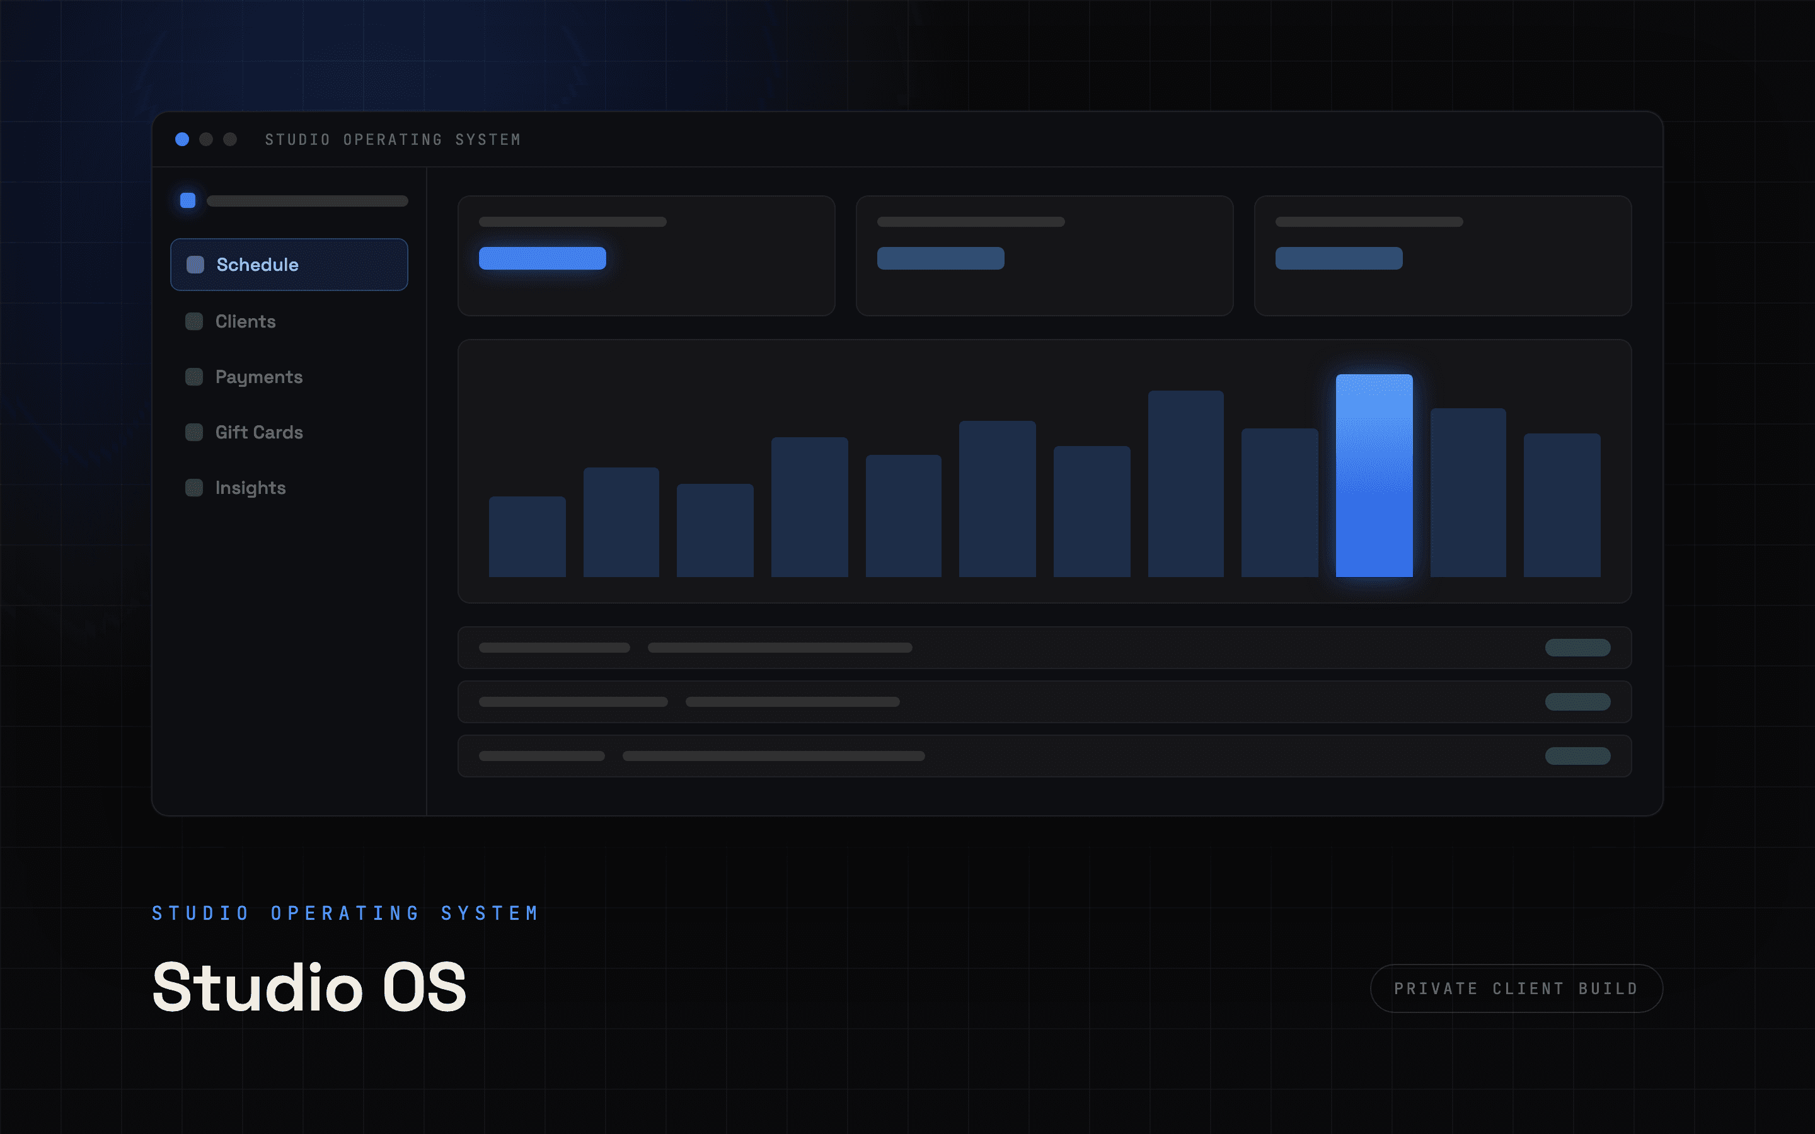The width and height of the screenshot is (1815, 1134).
Task: Click the blue window dot in title bar
Action: coord(182,139)
